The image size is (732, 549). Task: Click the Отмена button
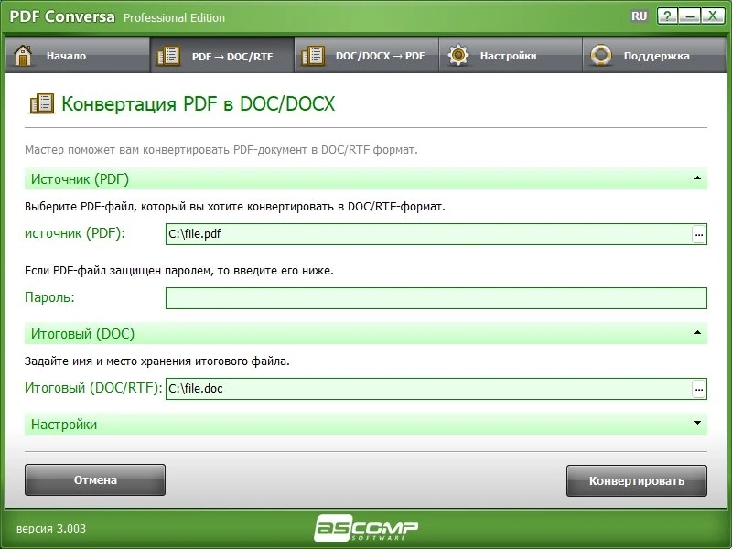coord(95,479)
